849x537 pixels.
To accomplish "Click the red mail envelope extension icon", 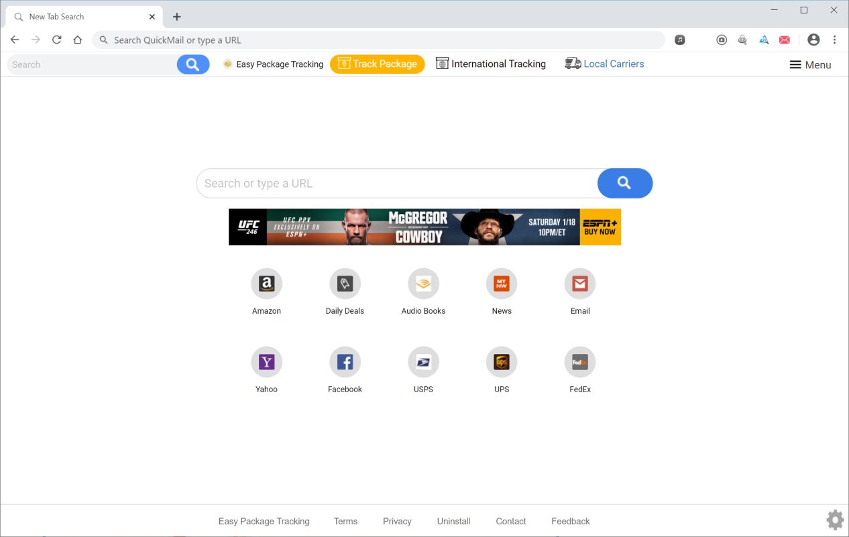I will [x=785, y=40].
